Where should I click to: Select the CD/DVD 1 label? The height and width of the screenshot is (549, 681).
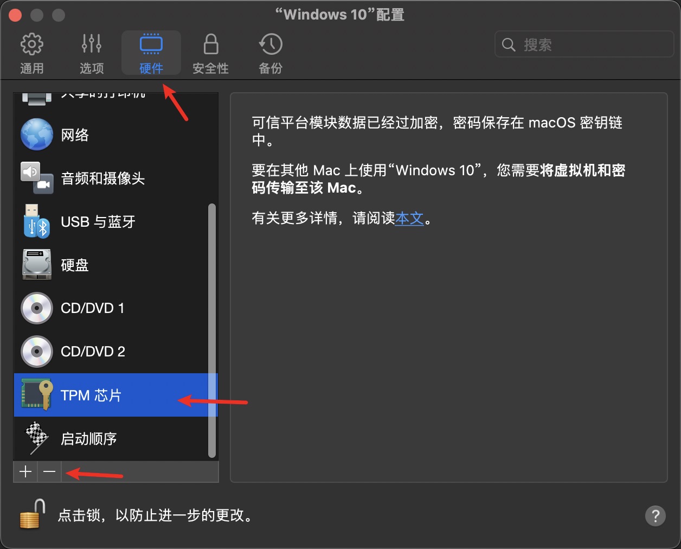point(93,308)
